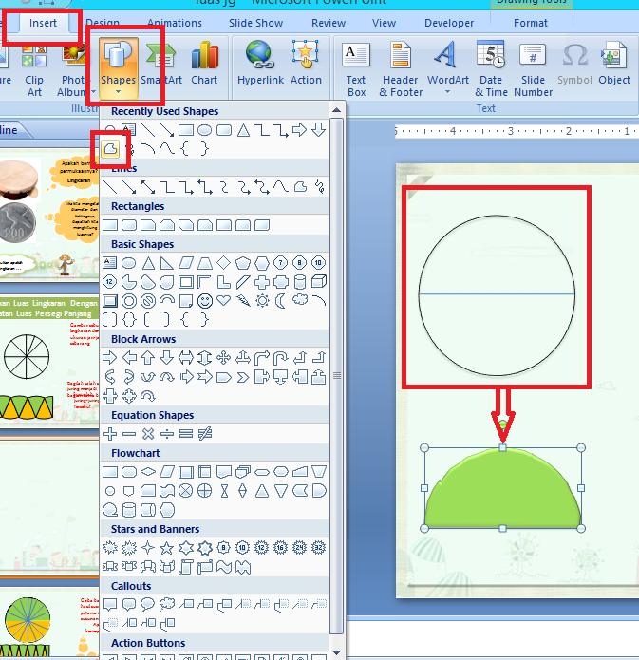Open the Developer tab

[449, 23]
